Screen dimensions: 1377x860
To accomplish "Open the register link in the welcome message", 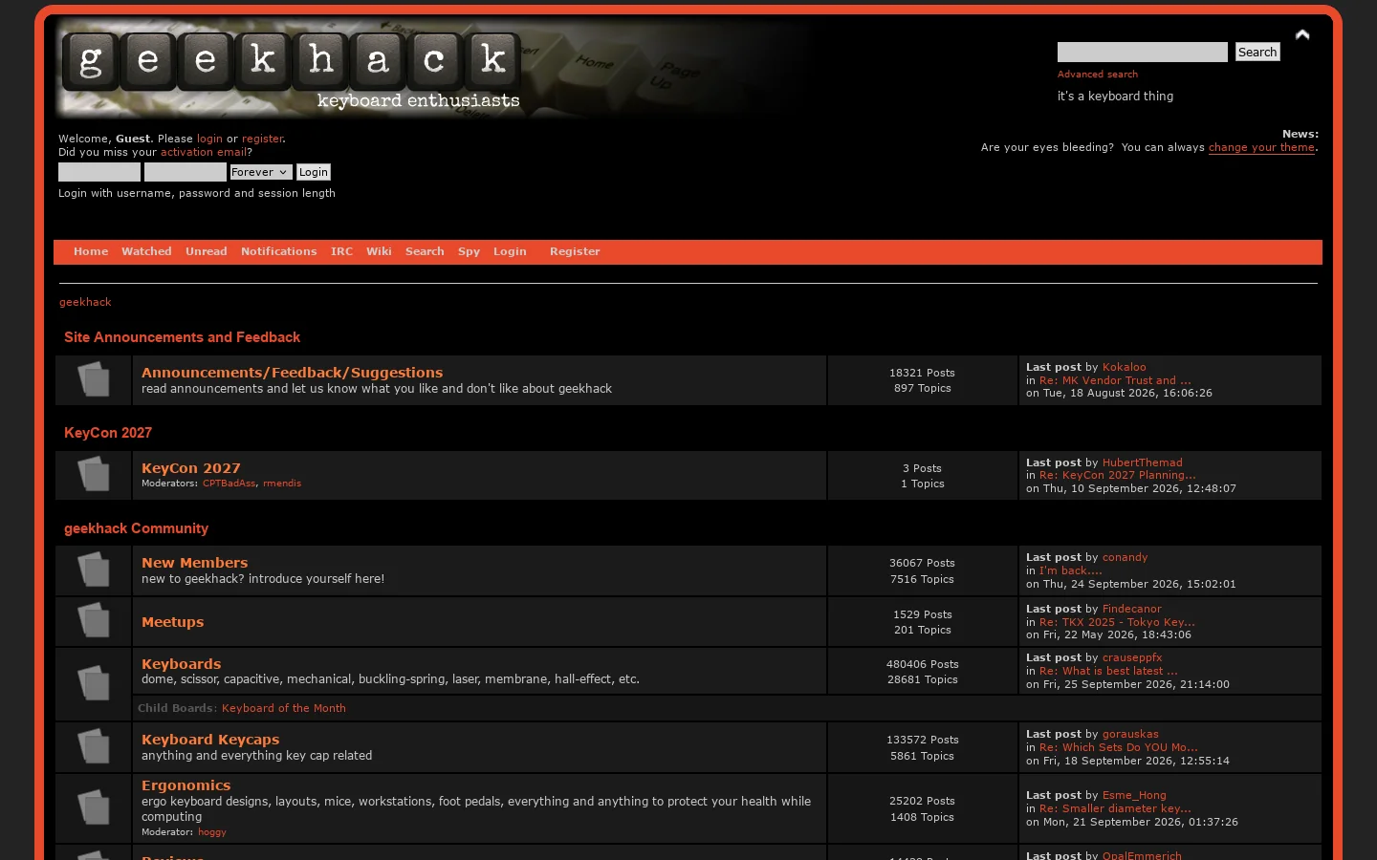I will point(262,139).
